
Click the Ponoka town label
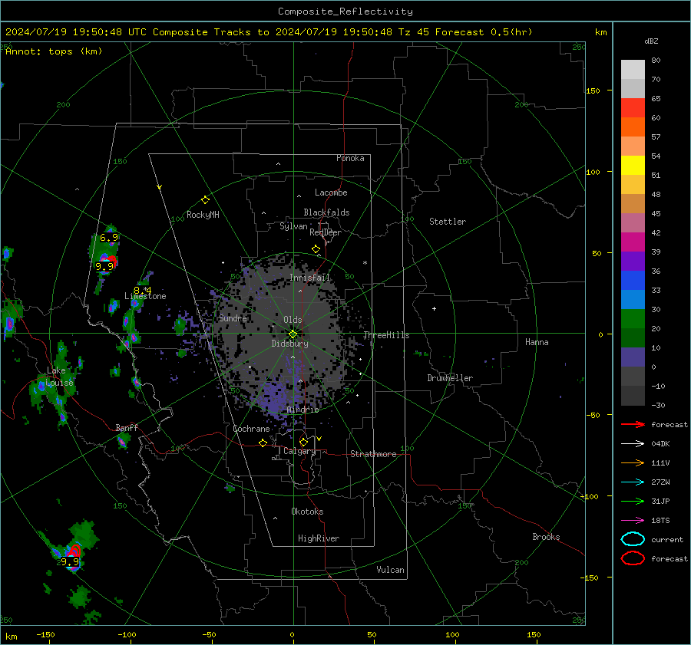[350, 158]
